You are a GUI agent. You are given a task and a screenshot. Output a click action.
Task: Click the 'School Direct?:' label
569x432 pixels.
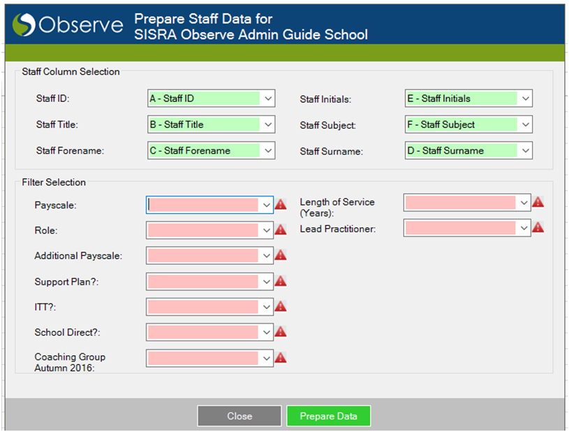coord(68,333)
